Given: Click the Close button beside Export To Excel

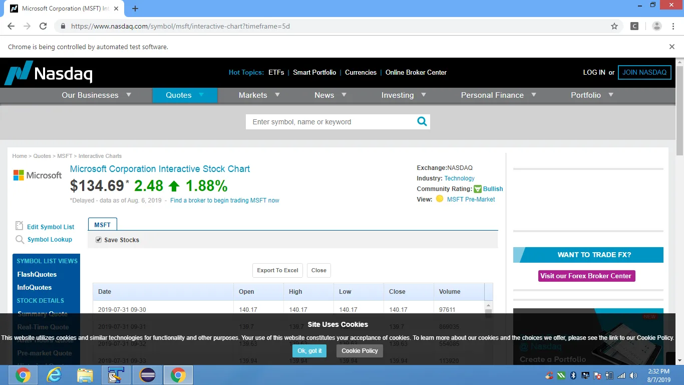Looking at the screenshot, I should click(x=318, y=270).
